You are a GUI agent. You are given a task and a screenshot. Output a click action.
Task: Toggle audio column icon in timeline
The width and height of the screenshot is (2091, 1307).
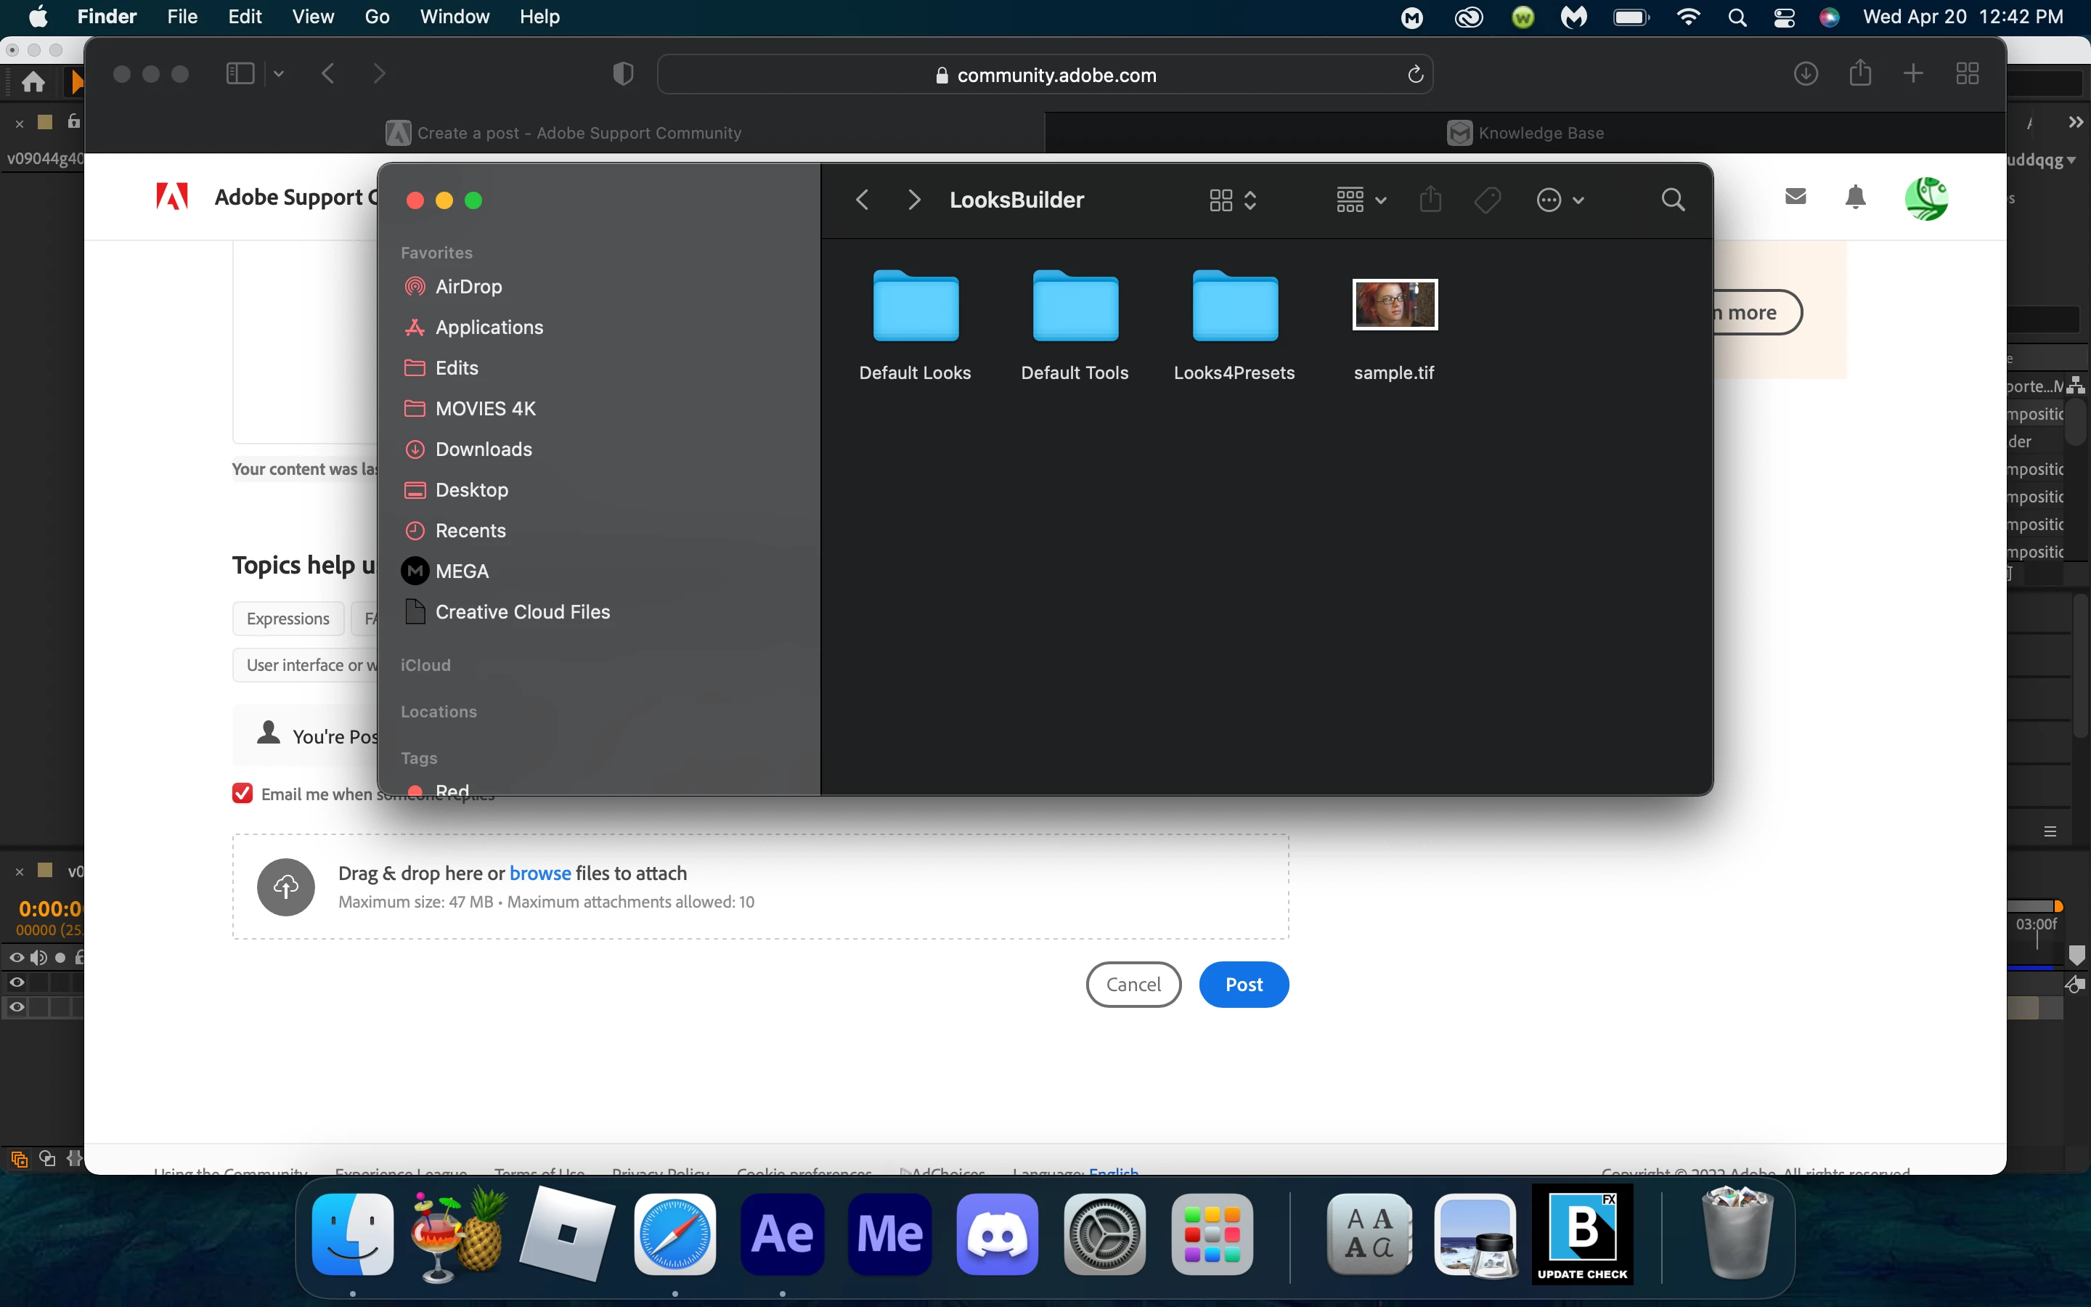click(x=38, y=957)
